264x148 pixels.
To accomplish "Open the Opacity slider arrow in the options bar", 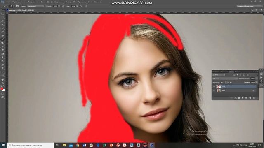I will pos(59,6).
